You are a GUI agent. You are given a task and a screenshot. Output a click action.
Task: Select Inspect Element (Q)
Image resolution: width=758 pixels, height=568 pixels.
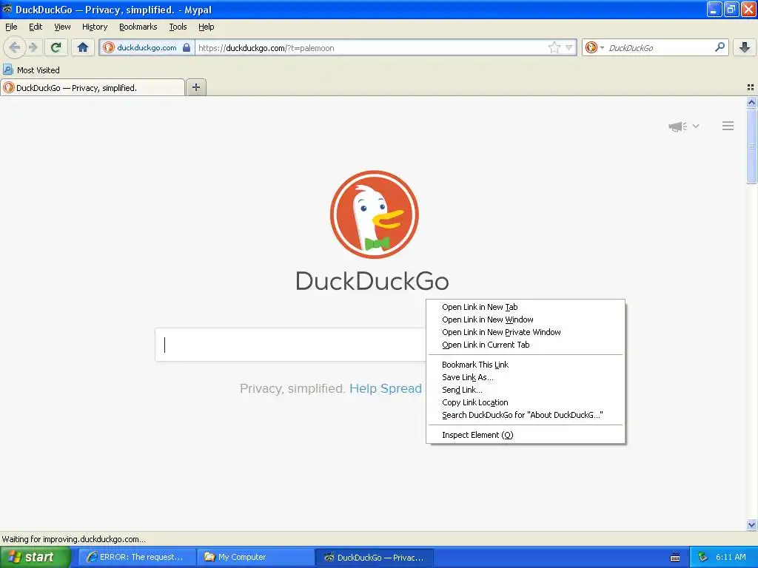[x=526, y=435]
